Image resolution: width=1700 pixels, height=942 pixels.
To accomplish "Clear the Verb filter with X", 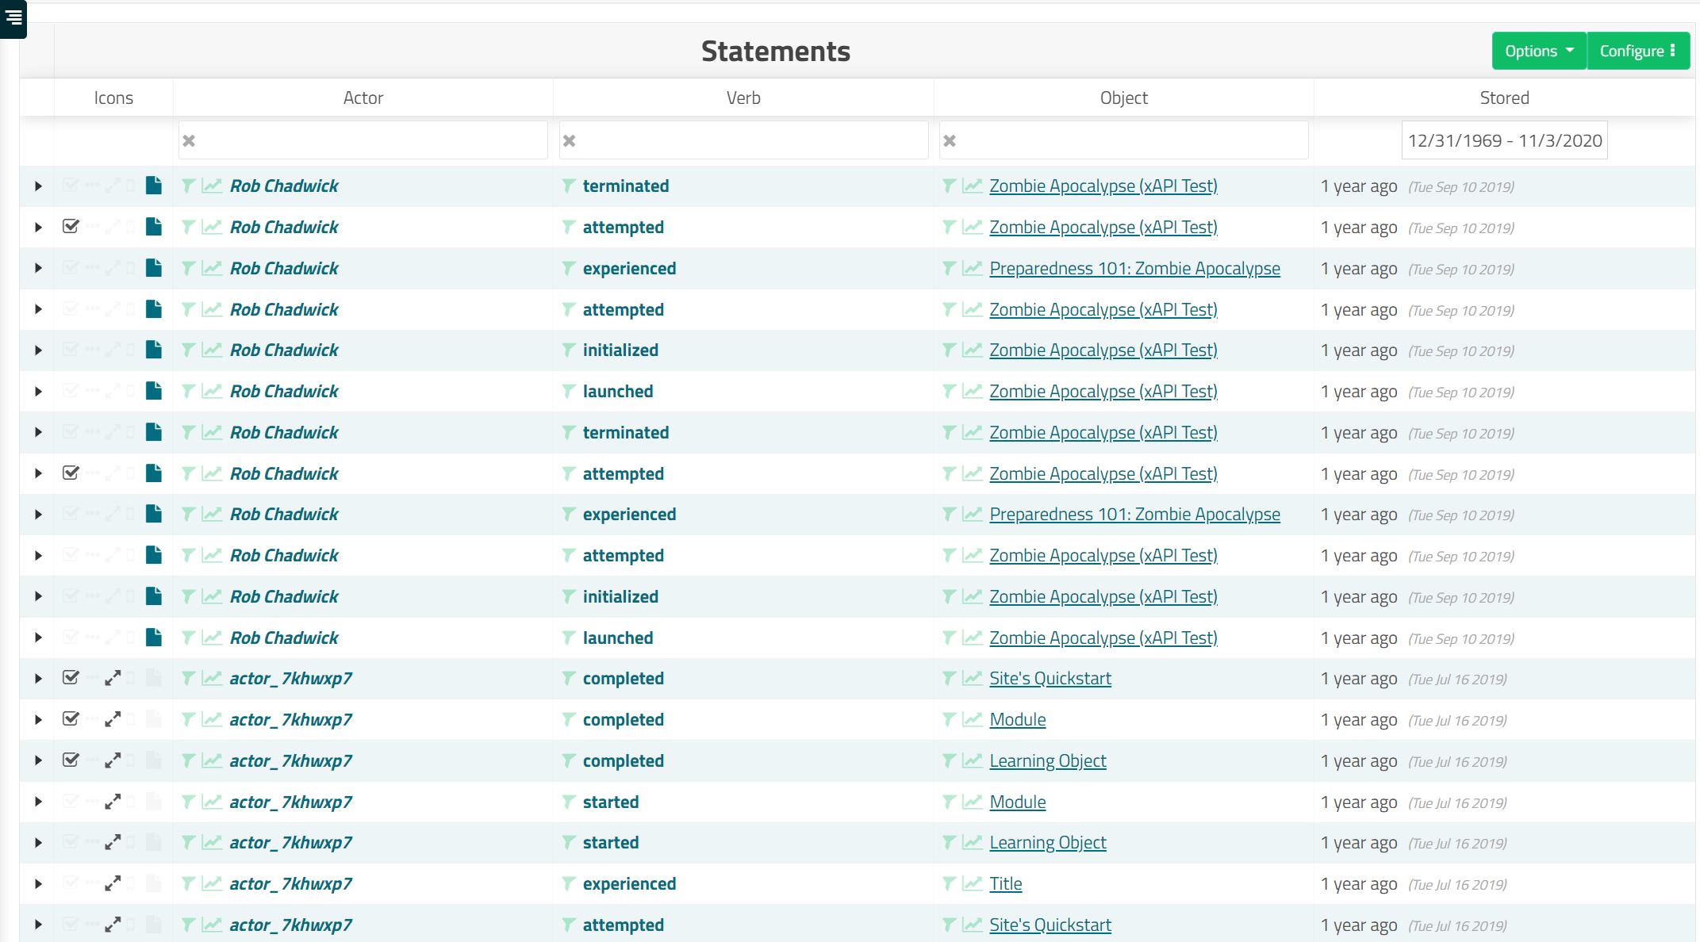I will (569, 140).
